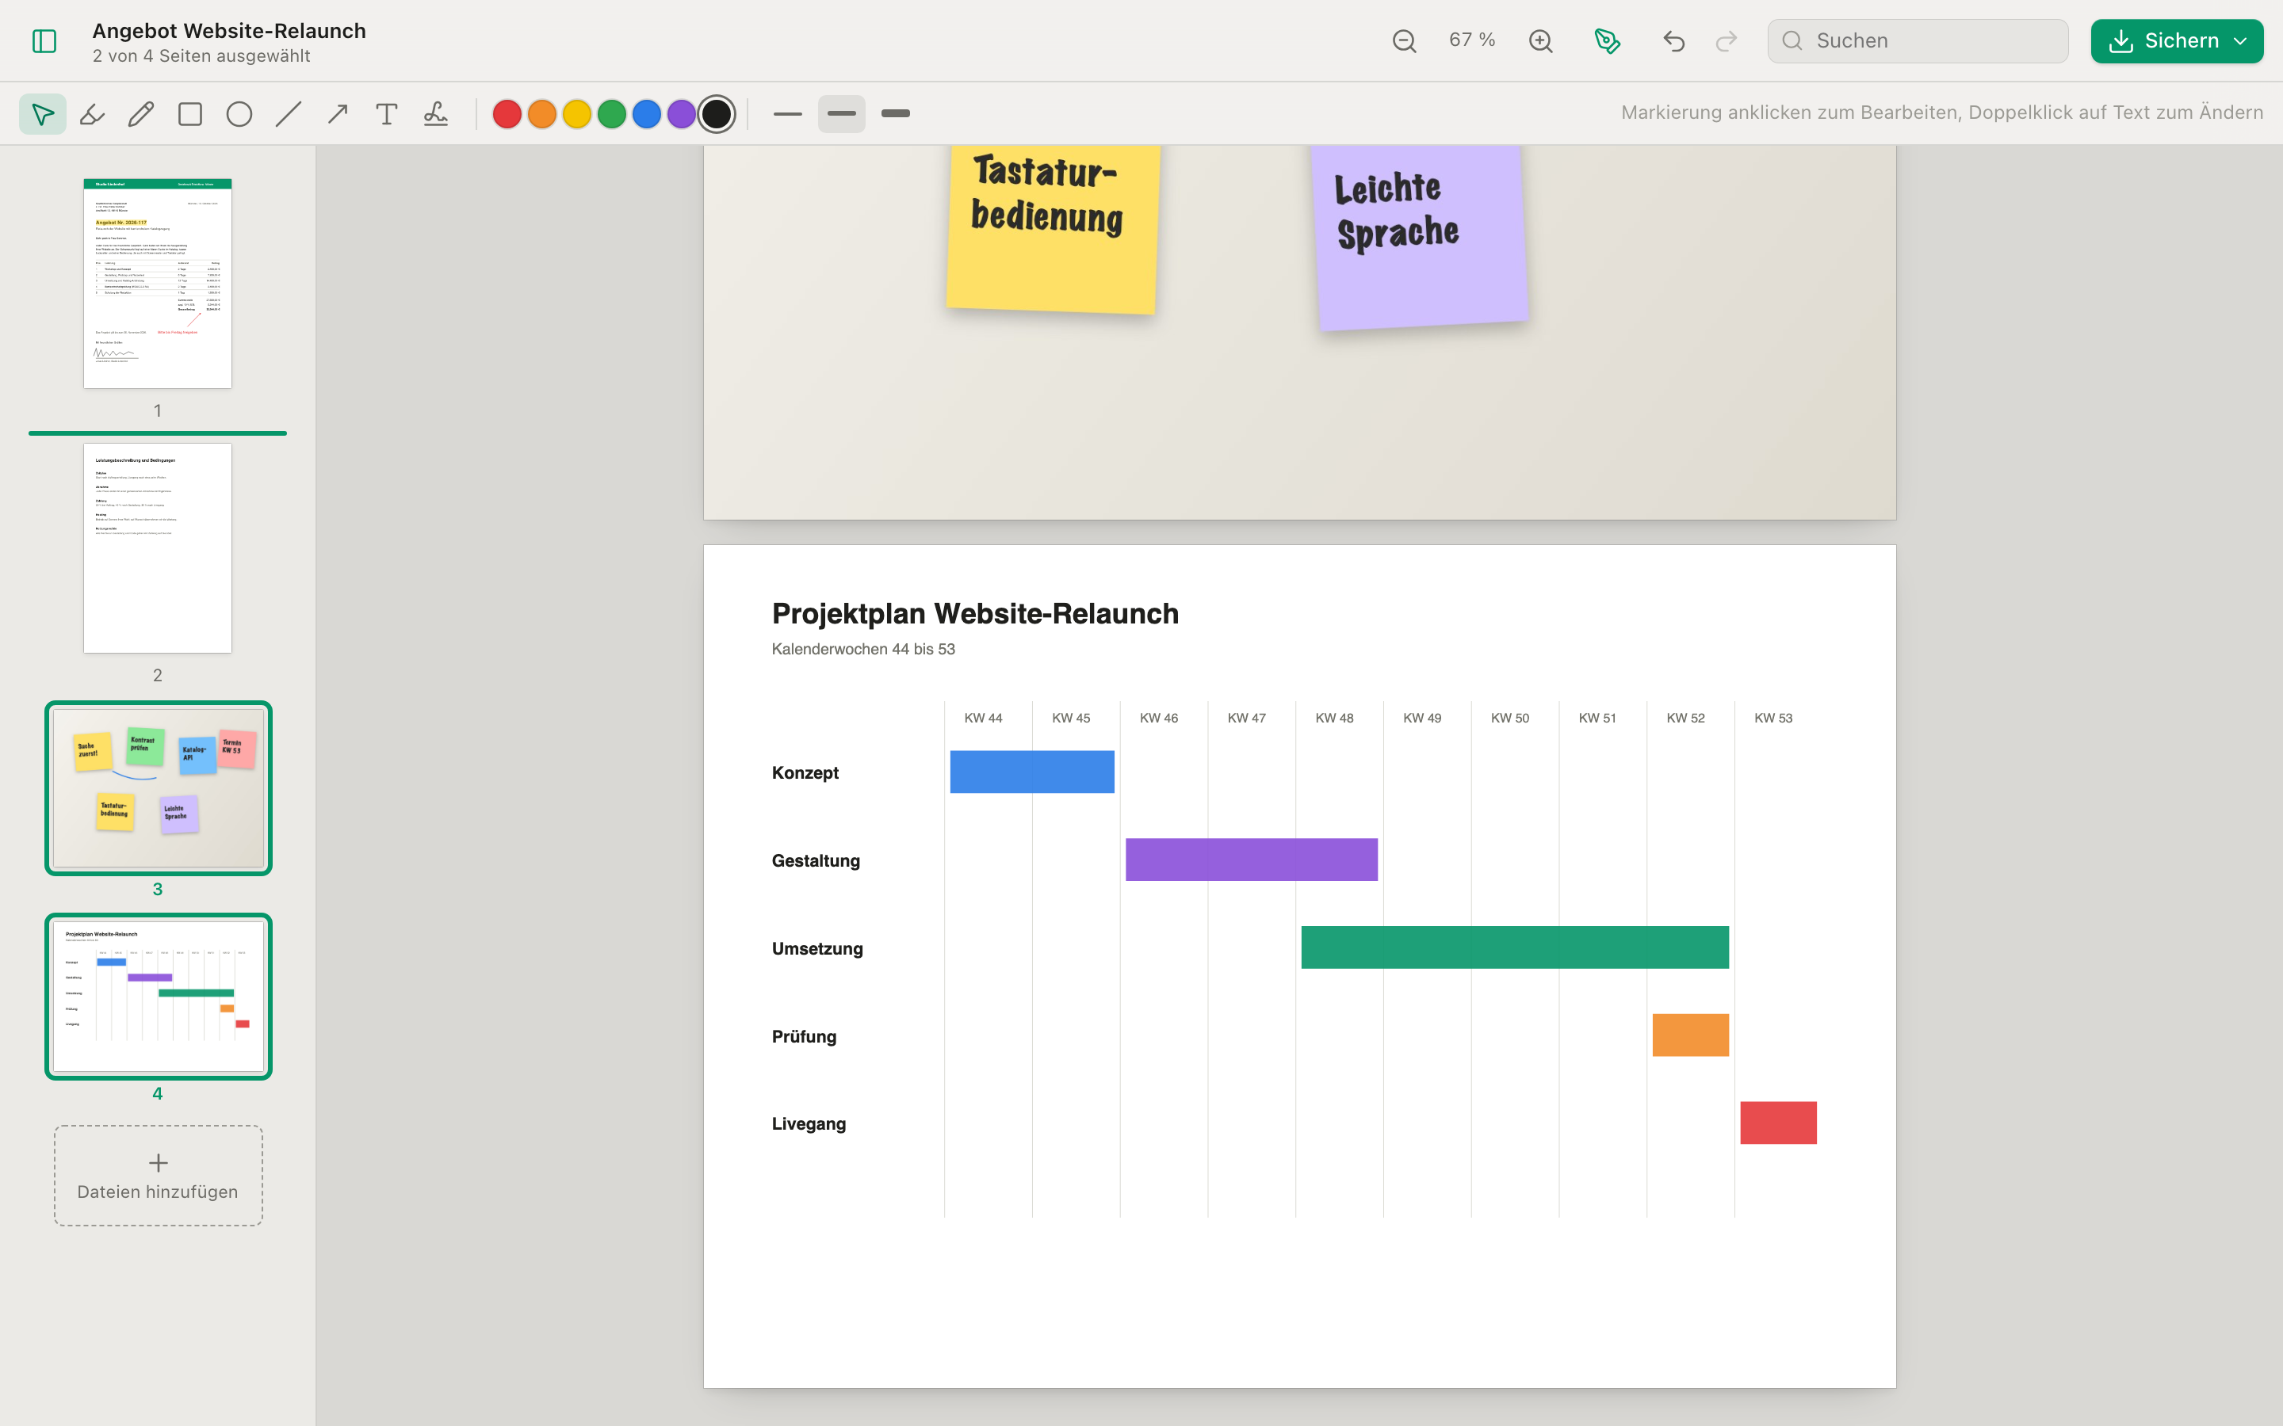Pick the blue color swatch
This screenshot has width=2283, height=1426.
(x=647, y=114)
